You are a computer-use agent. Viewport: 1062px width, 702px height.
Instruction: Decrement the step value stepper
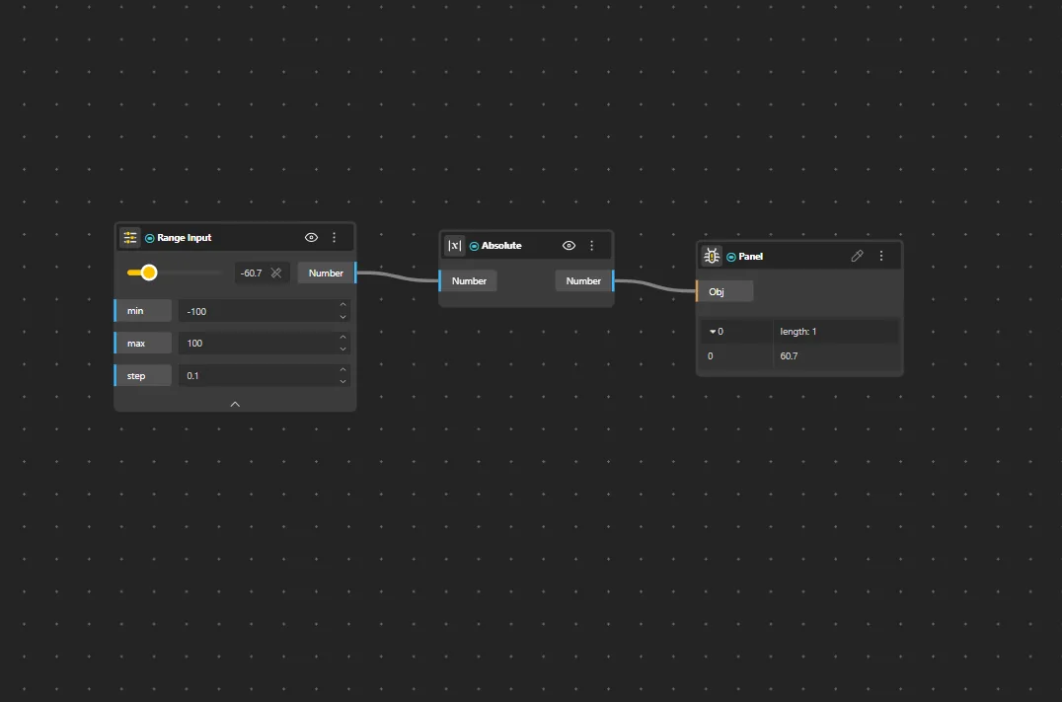pos(342,381)
